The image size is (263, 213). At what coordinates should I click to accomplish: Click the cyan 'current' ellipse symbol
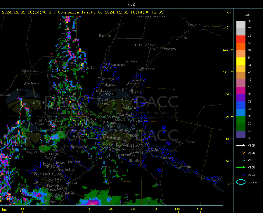241,182
